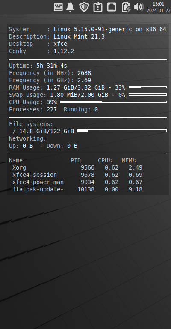Open the notification bell in the panel

coord(70,7)
